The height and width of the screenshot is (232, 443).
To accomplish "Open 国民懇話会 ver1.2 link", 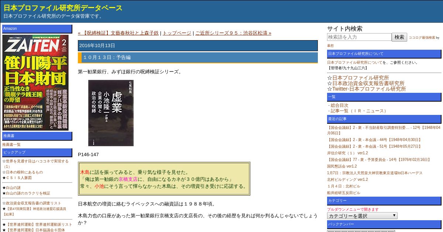I will pos(342,166).
